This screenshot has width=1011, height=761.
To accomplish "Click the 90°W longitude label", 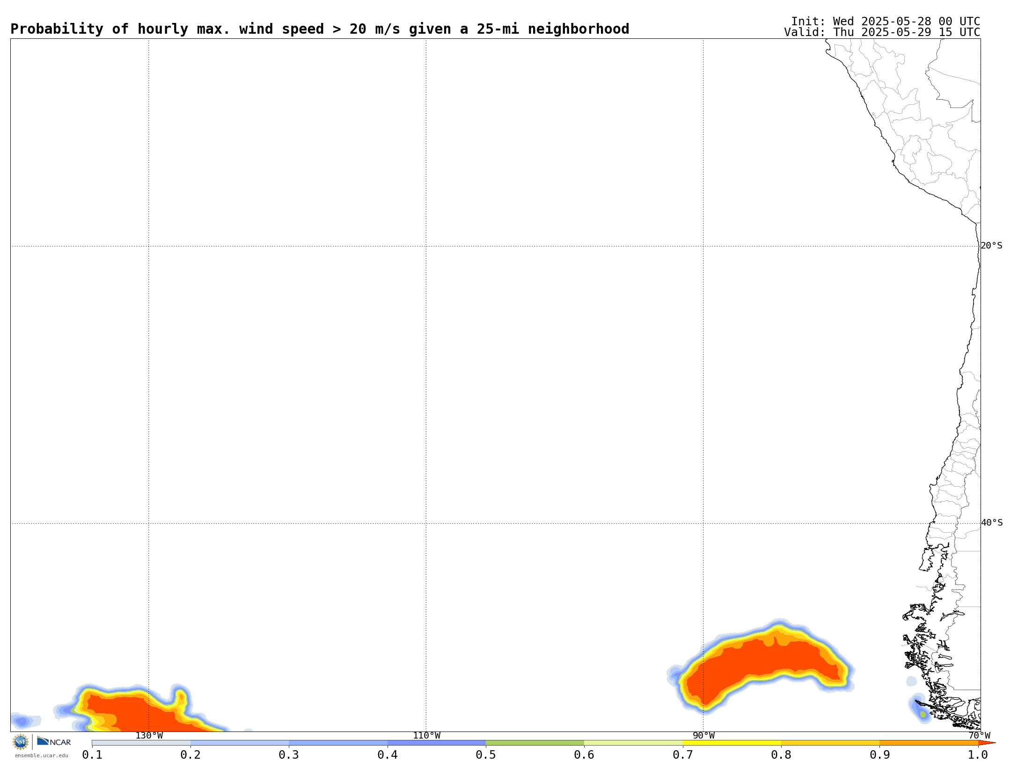I will coord(703,736).
